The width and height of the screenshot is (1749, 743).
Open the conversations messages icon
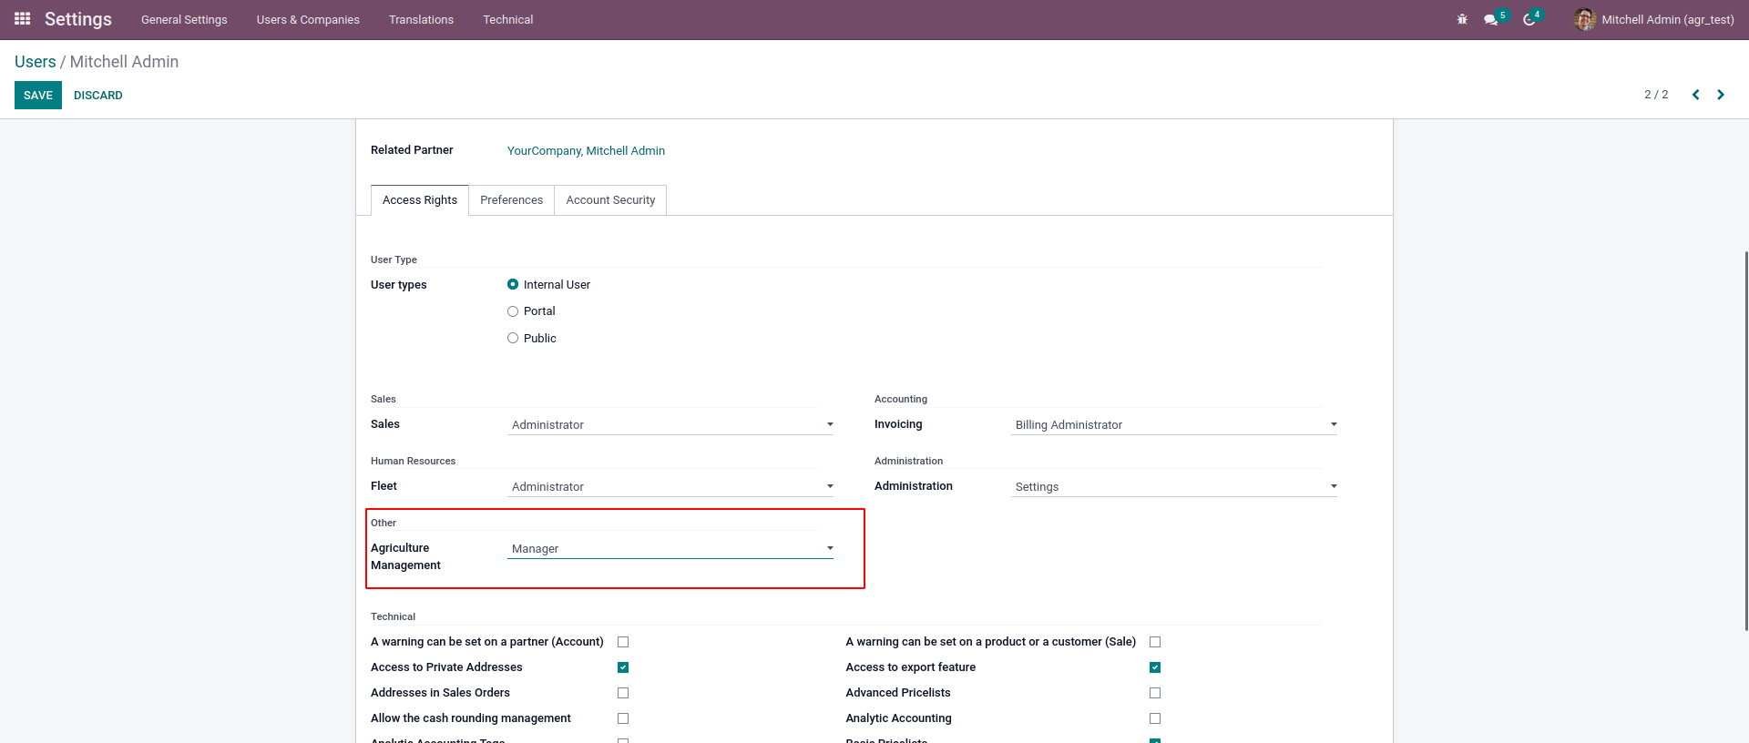click(x=1491, y=19)
